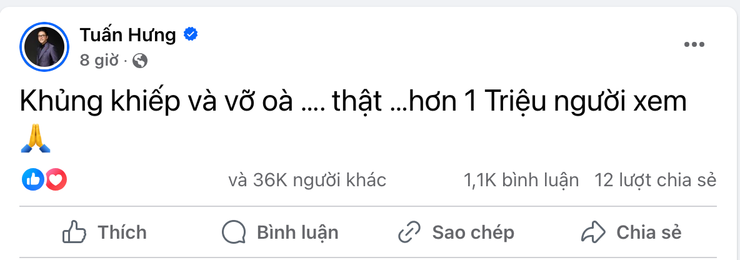Click the praying hands emoji
740x260 pixels.
pos(35,139)
